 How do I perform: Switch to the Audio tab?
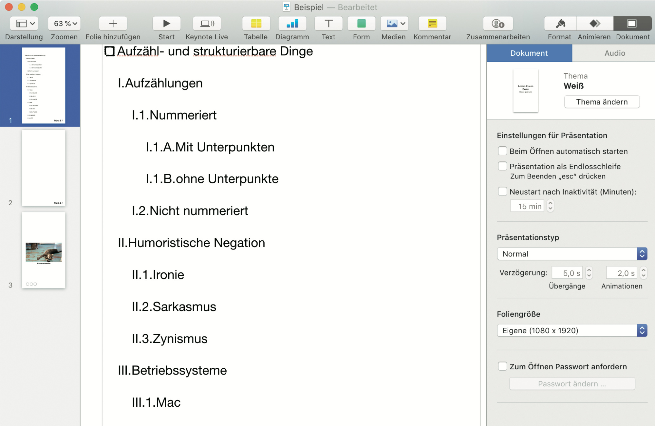pos(614,53)
